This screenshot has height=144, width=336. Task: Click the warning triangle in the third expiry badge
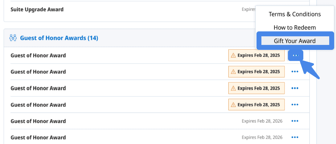tap(233, 88)
